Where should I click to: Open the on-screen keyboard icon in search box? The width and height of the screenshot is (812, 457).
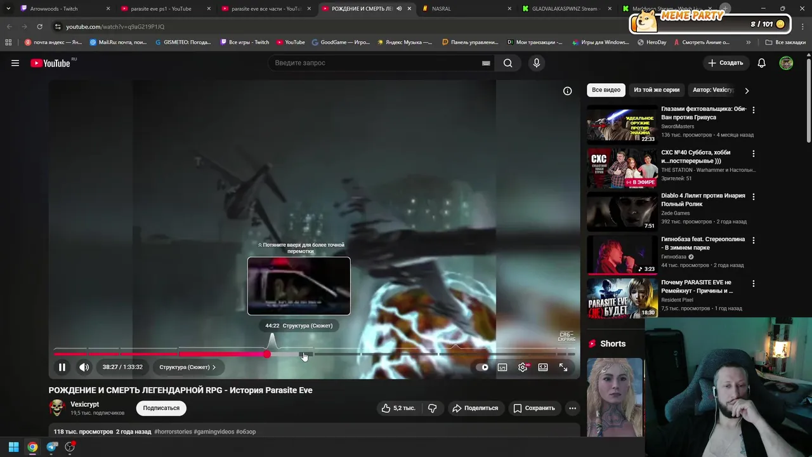pos(486,63)
